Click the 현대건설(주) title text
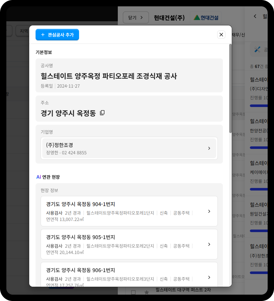The width and height of the screenshot is (274, 301). pos(169,18)
